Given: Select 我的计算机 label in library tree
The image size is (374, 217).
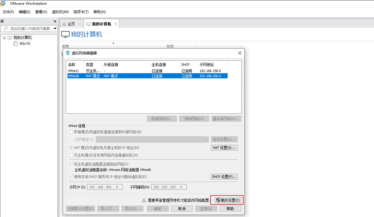Looking at the screenshot, I should click(22, 37).
